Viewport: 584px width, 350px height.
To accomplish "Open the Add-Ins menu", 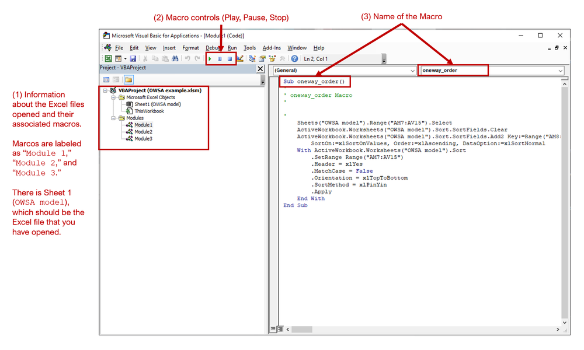I will pos(272,47).
